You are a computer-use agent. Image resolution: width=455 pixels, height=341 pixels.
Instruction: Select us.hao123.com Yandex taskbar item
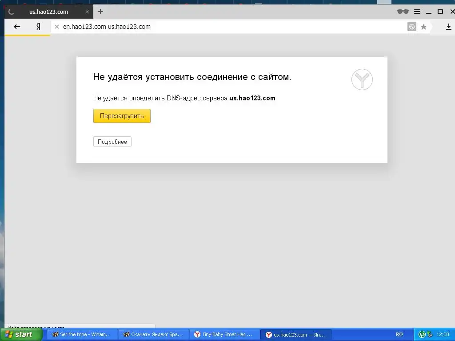296,334
